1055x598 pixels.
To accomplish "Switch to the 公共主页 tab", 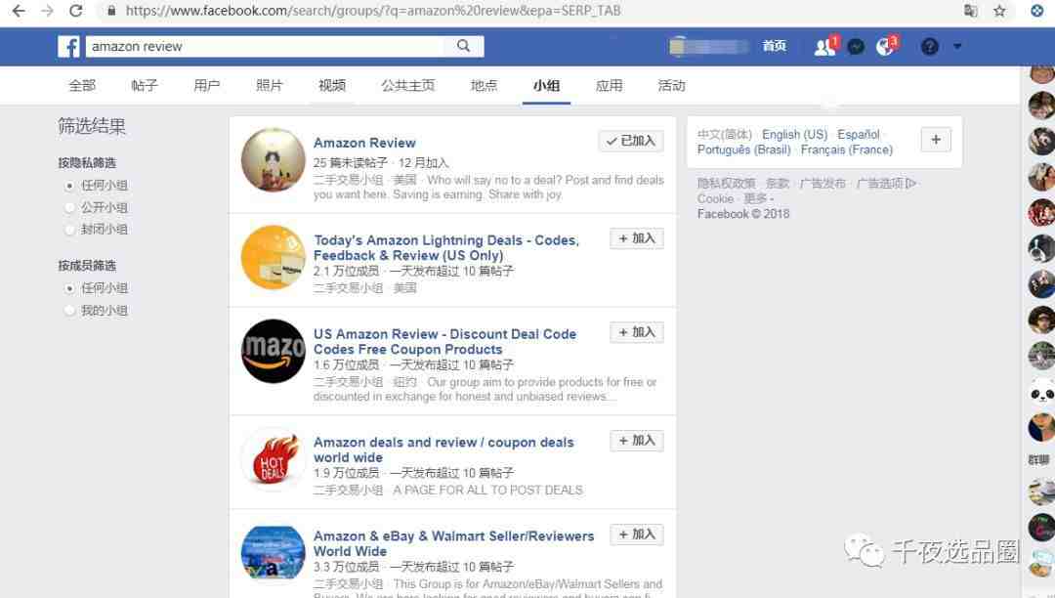I will point(407,85).
